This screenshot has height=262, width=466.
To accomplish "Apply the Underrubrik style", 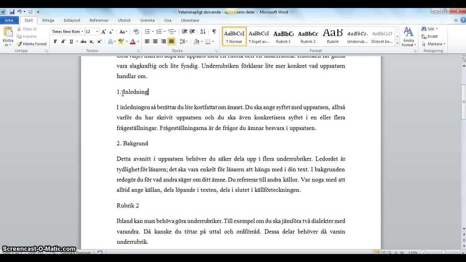I will coord(358,36).
